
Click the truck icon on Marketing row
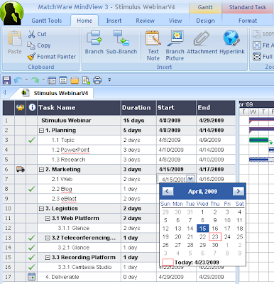[21, 169]
